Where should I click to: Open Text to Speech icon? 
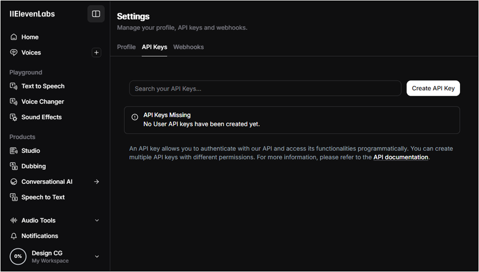coord(14,86)
